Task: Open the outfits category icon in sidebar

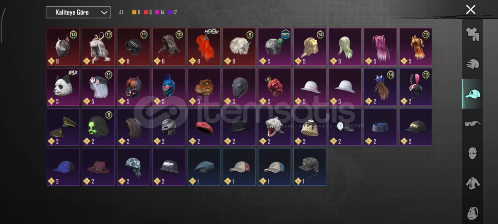Action: point(473,34)
